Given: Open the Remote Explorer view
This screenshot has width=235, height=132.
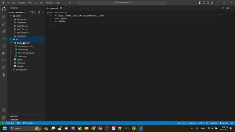Looking at the screenshot, I should [x=4, y=46].
